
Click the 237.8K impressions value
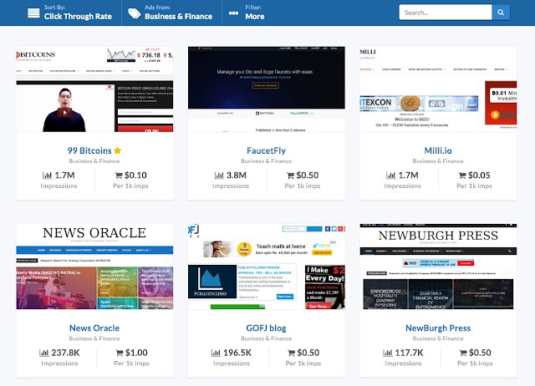click(65, 353)
